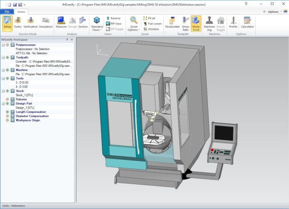Open the quick access toolbar dropdown arrow

point(25,5)
